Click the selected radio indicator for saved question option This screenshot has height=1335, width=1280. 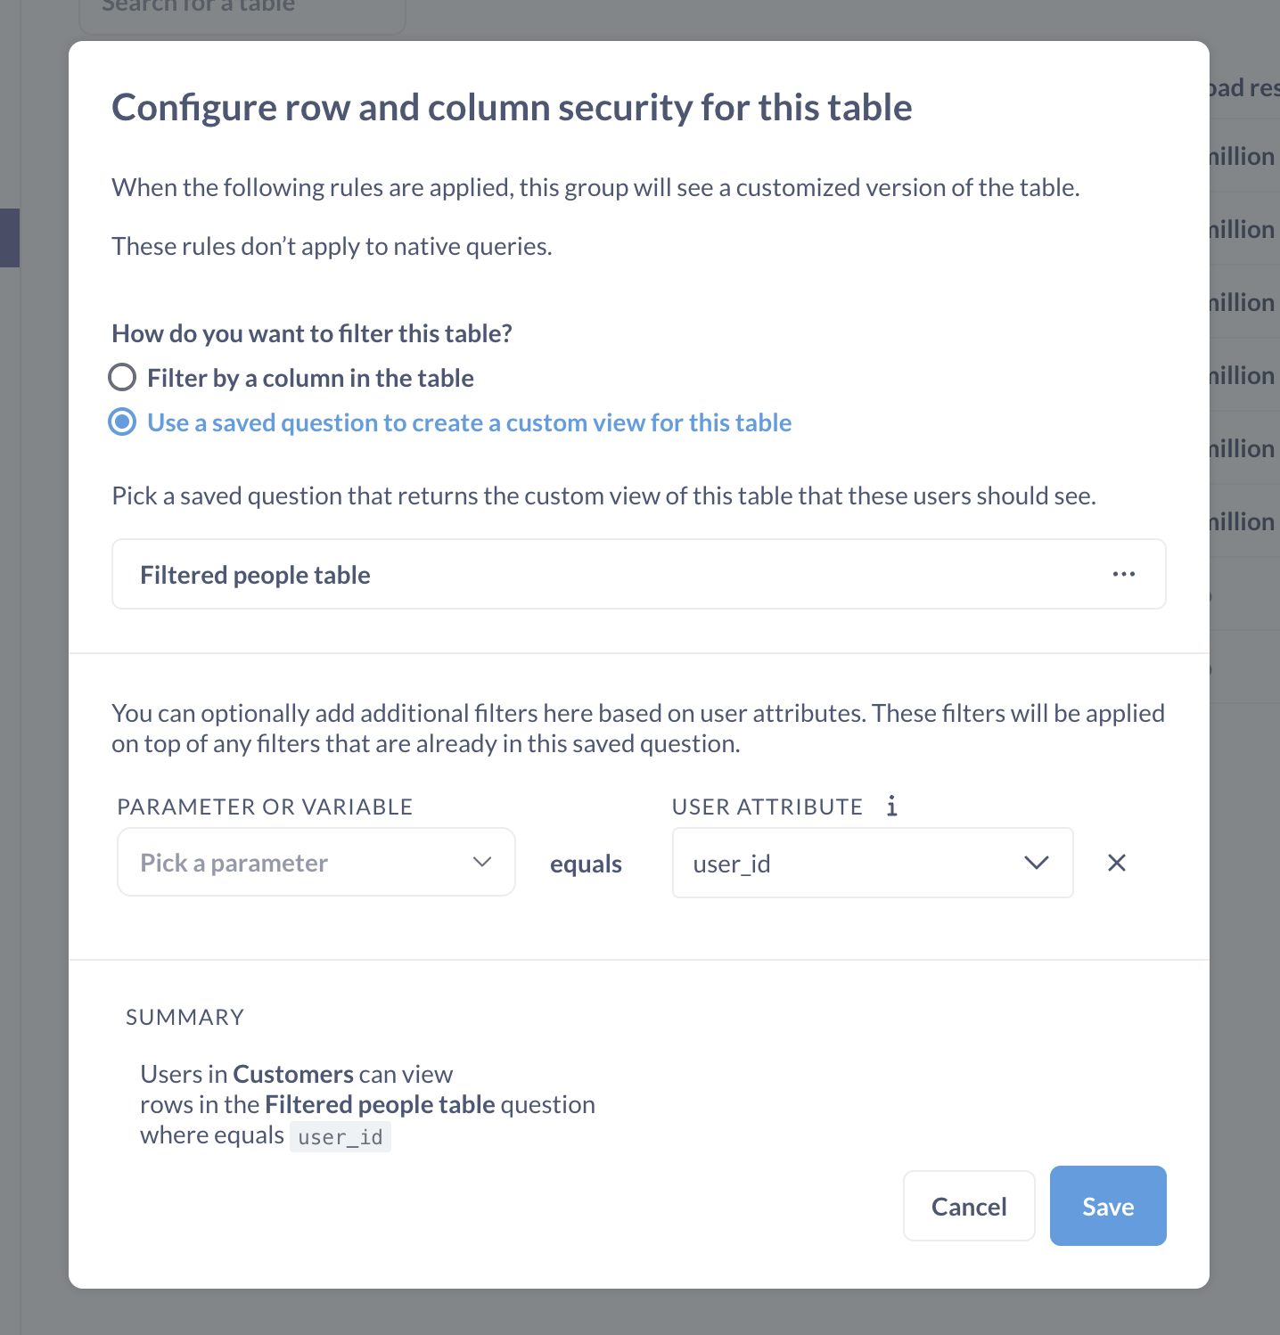click(x=121, y=422)
